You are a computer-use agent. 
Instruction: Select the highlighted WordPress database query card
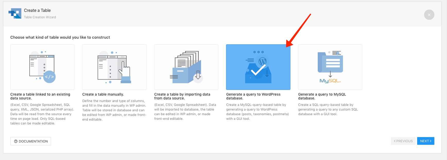point(258,67)
